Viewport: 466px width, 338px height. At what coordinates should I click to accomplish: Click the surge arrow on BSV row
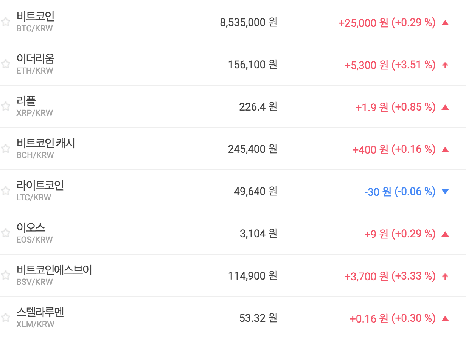[x=445, y=277]
